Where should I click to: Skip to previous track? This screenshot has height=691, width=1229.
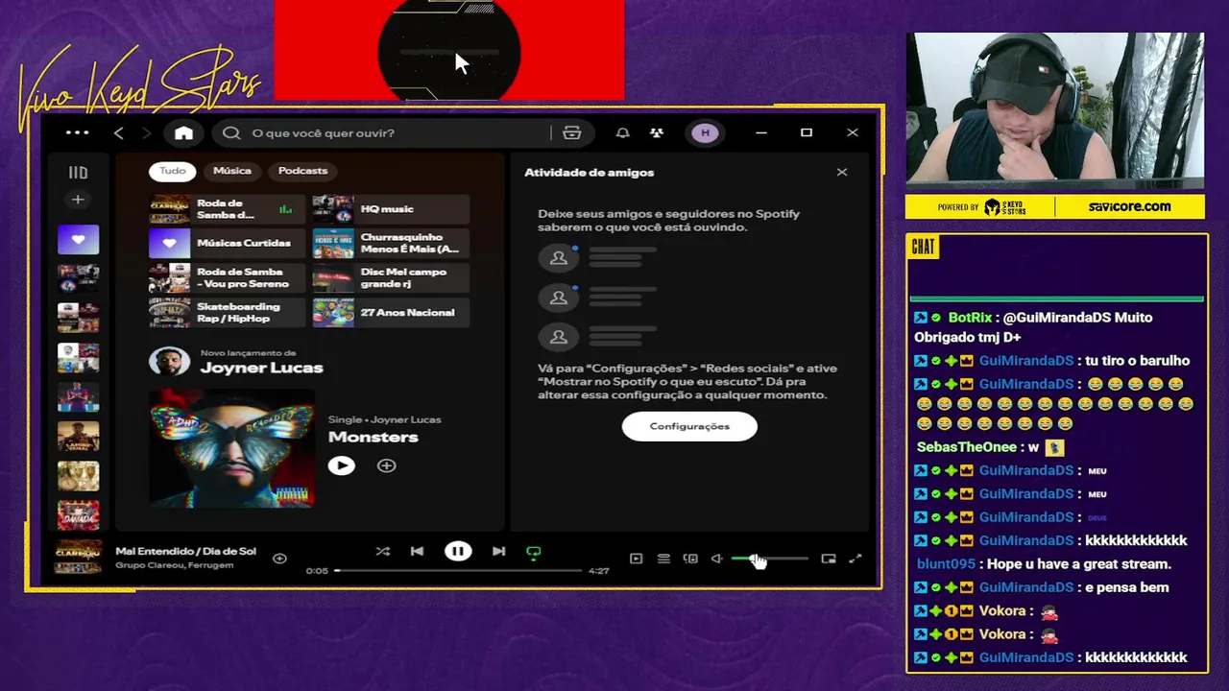pos(417,552)
